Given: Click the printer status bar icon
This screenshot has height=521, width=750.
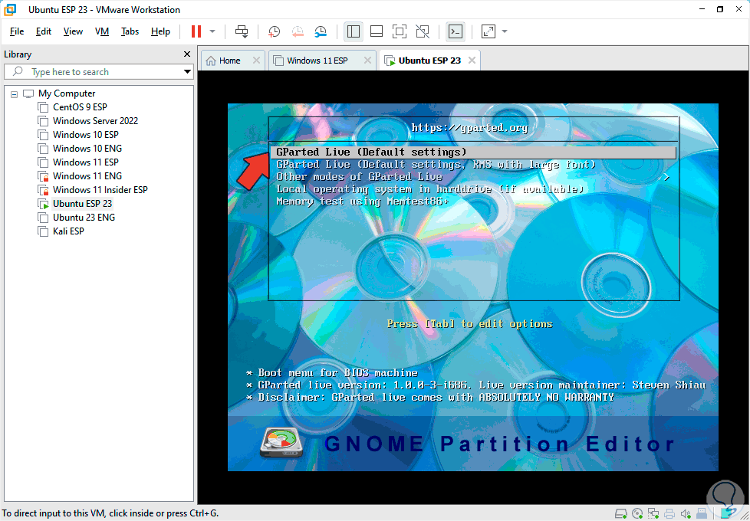Looking at the screenshot, I should (669, 514).
